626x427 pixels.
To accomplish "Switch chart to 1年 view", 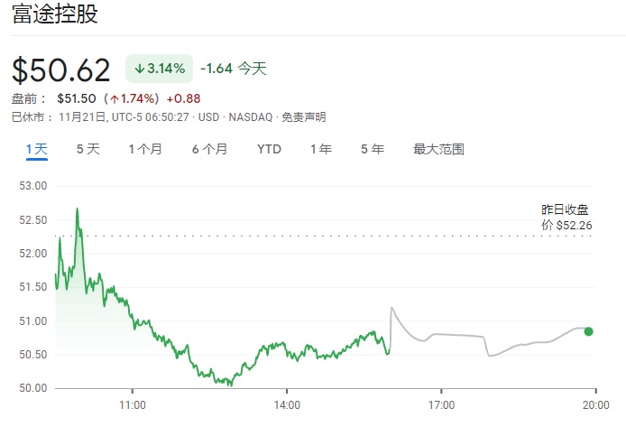I will [320, 149].
